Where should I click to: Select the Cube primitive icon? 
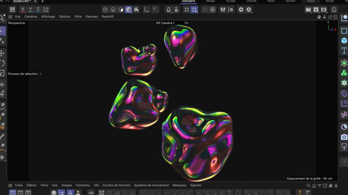point(344,41)
